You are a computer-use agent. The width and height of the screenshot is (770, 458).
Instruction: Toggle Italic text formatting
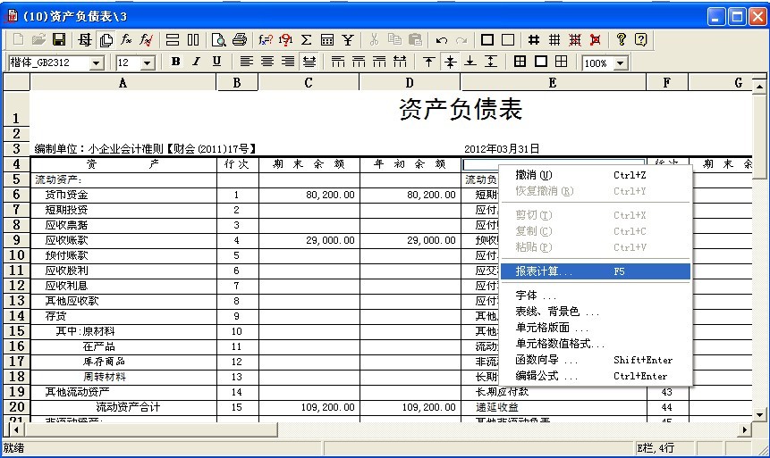coord(196,62)
